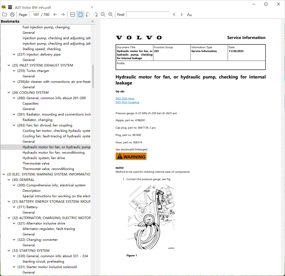
Task: Open the SVO 3522 Coupling link
Action: point(127,102)
